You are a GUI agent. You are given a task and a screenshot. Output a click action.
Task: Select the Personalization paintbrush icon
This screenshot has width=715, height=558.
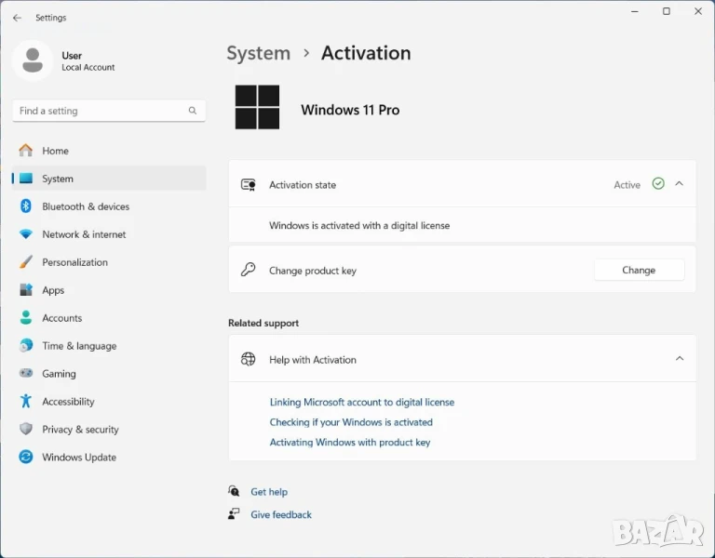pyautogui.click(x=26, y=262)
